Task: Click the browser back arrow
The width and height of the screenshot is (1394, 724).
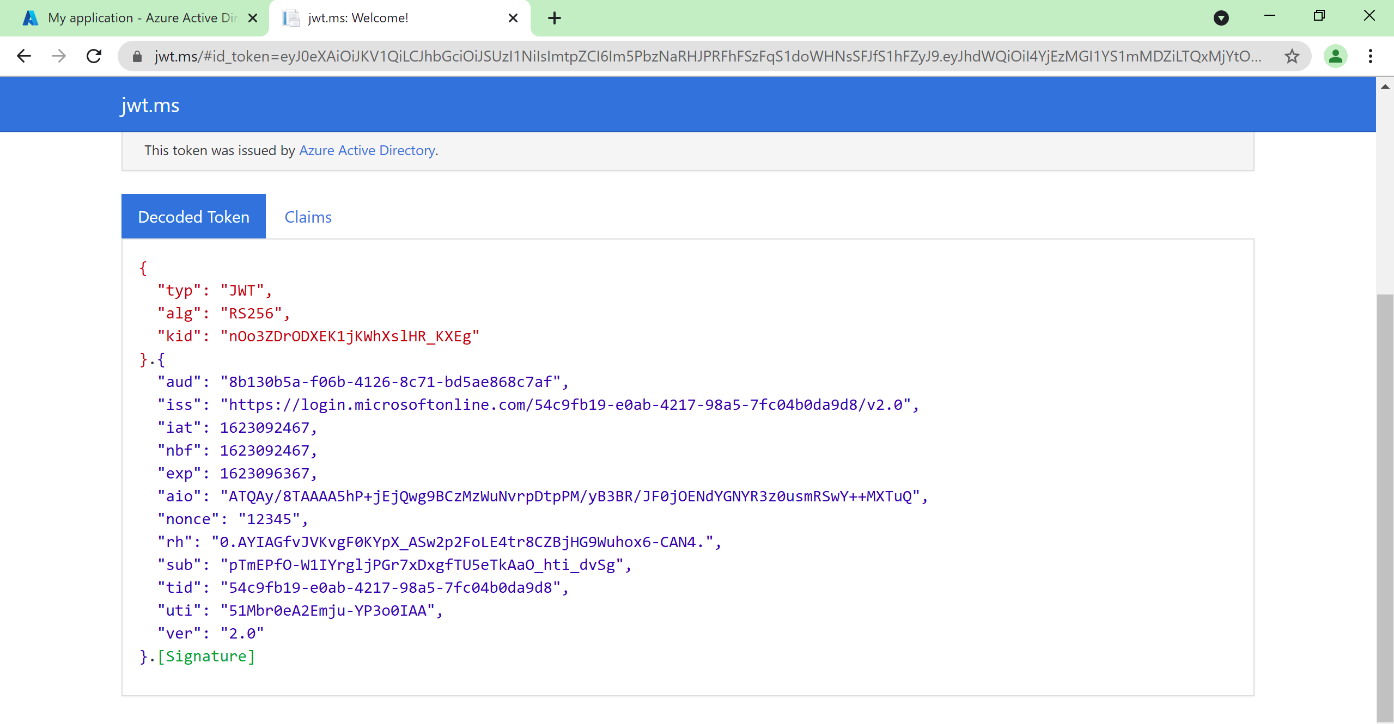Action: (x=24, y=56)
